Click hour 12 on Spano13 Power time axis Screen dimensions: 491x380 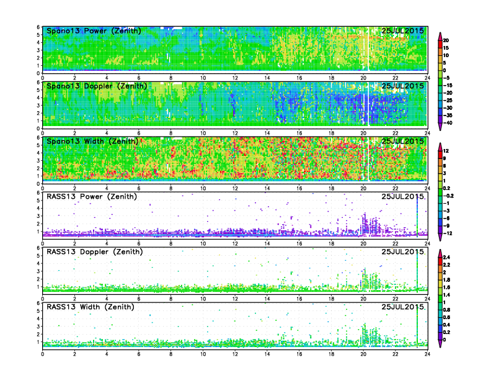tap(235, 78)
